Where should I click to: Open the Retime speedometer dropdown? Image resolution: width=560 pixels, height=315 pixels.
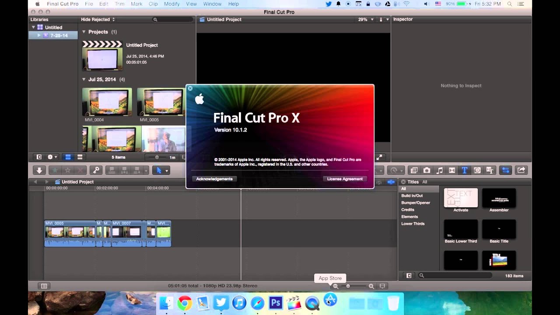click(x=396, y=170)
